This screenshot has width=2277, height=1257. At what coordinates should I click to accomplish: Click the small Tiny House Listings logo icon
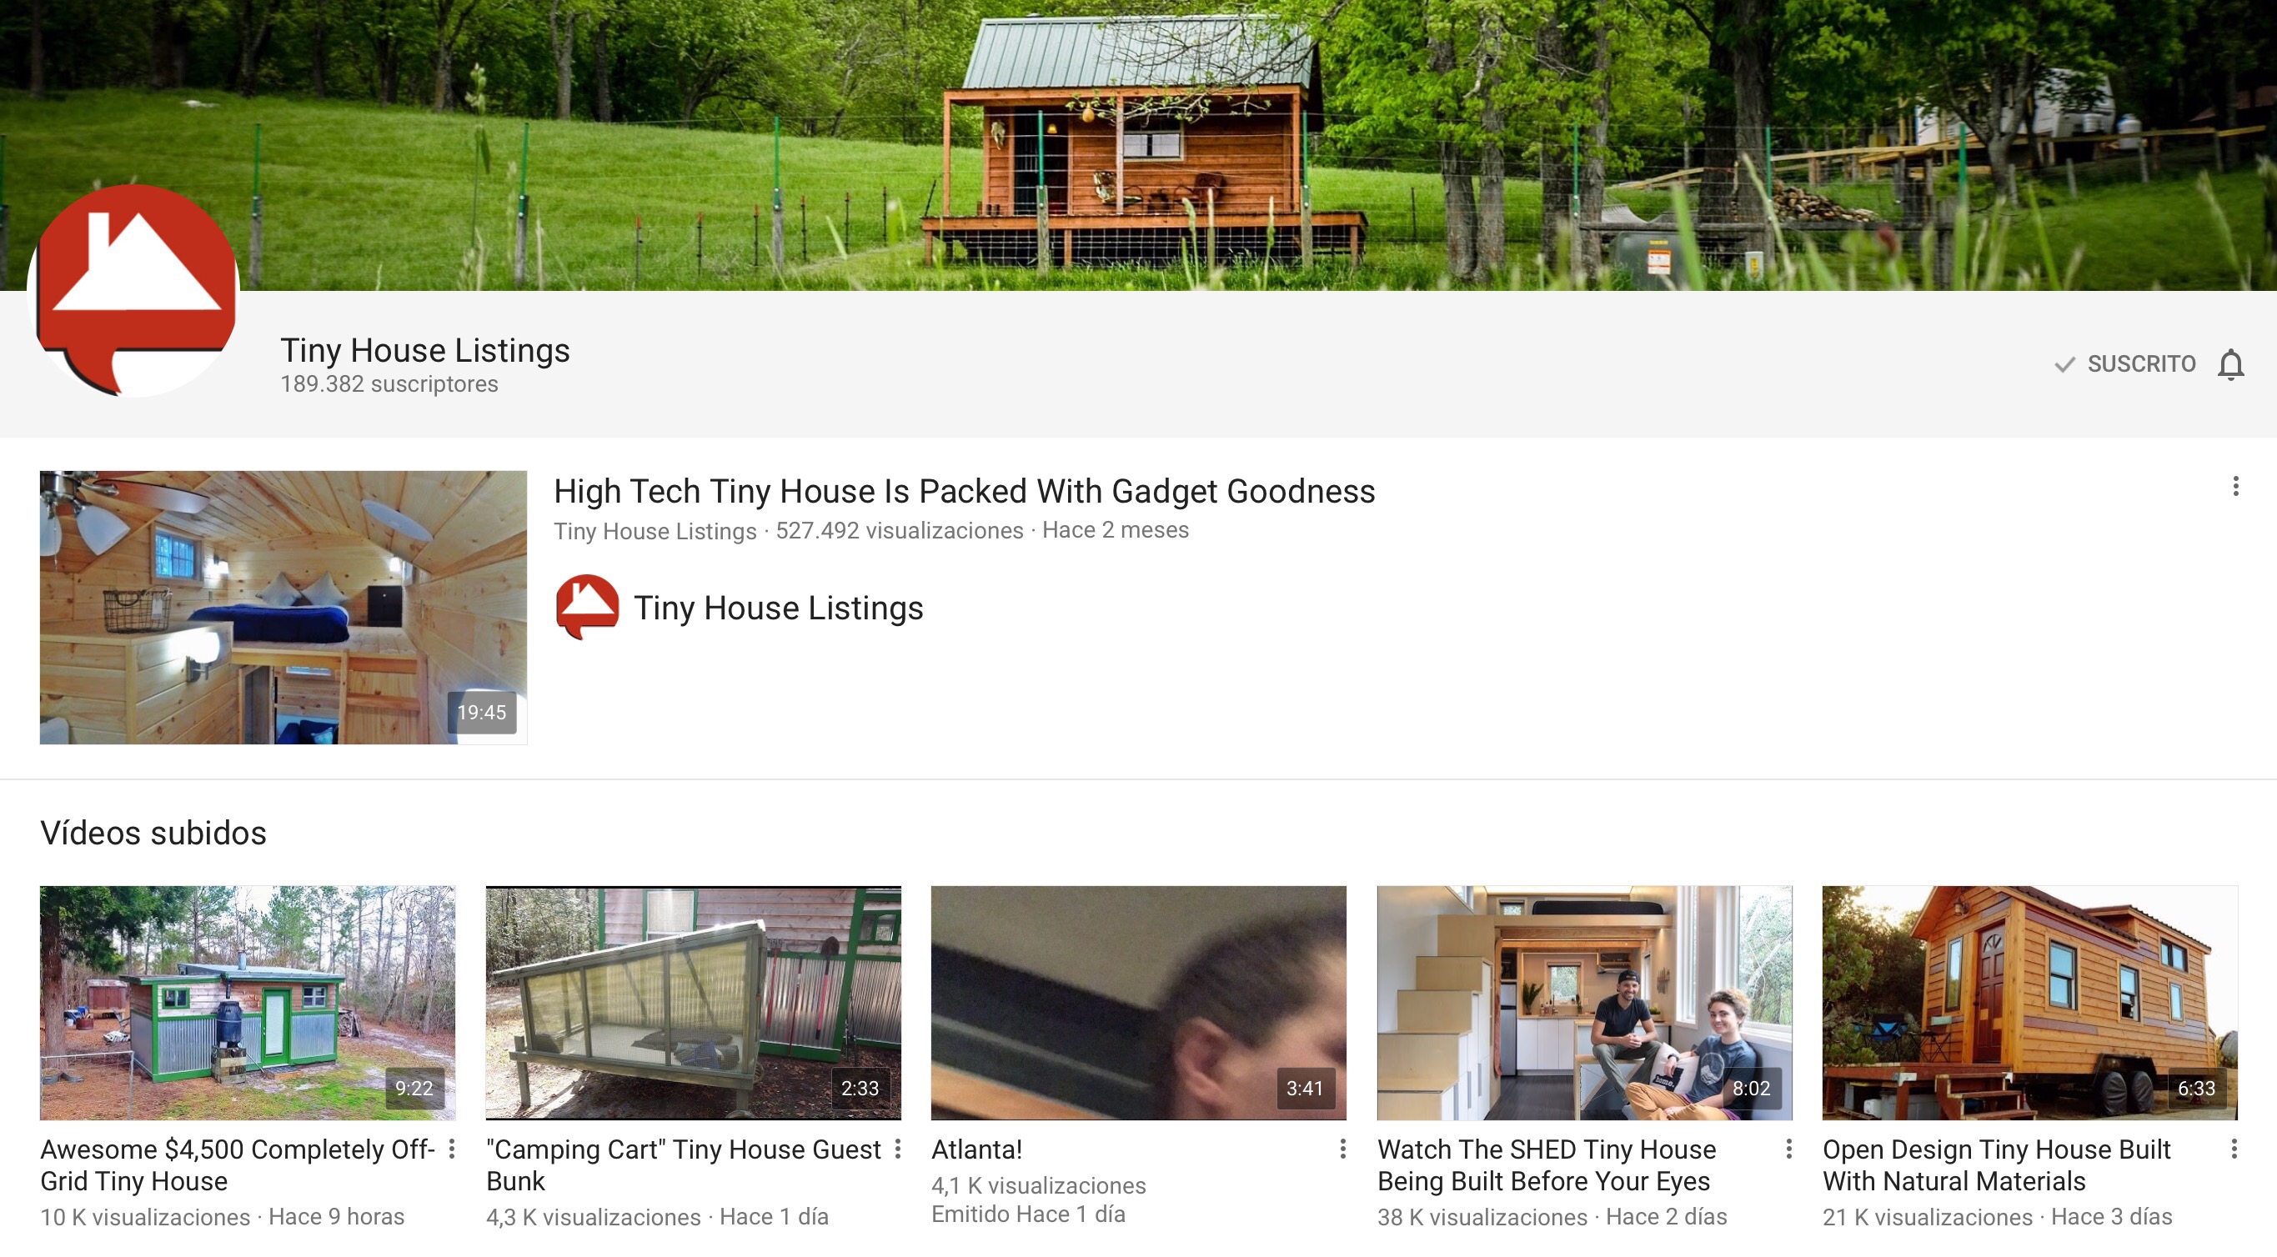tap(587, 606)
